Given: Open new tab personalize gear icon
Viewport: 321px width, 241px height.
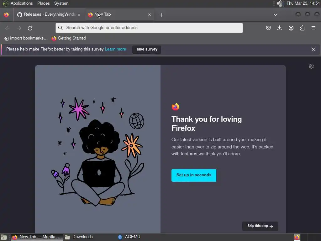Looking at the screenshot, I should [311, 66].
